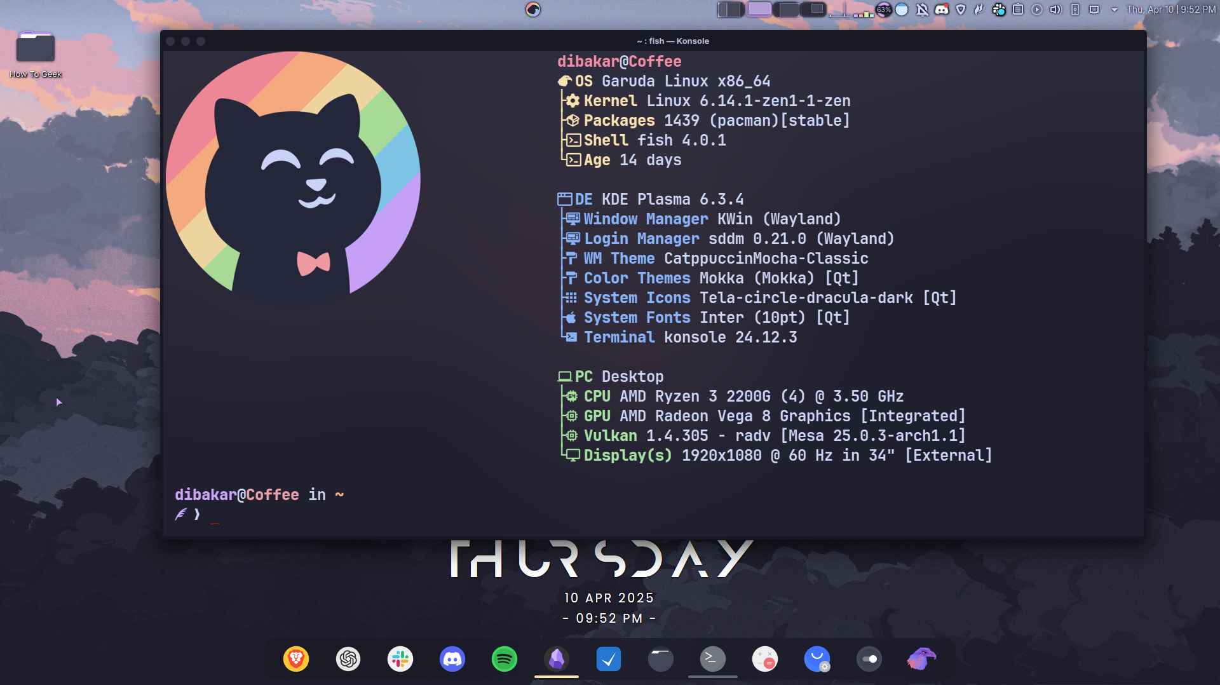The image size is (1220, 685).
Task: Open the clipboard tray popup
Action: pyautogui.click(x=1018, y=10)
